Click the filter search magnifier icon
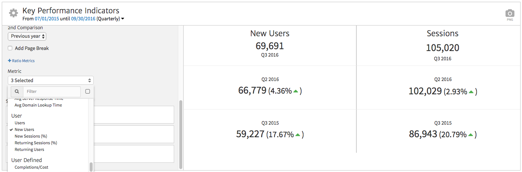 point(17,91)
